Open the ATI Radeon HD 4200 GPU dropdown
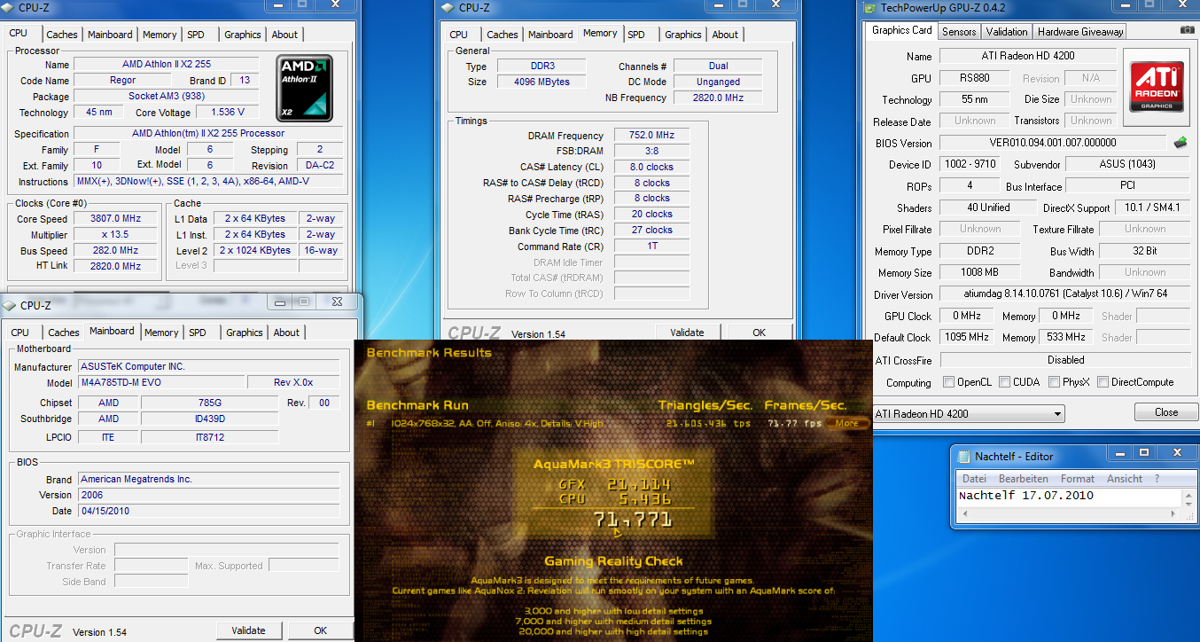 tap(969, 413)
